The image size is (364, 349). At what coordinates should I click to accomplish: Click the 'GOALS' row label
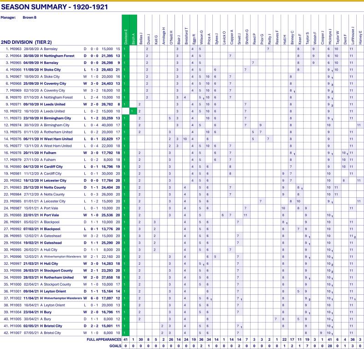[x=115, y=346]
